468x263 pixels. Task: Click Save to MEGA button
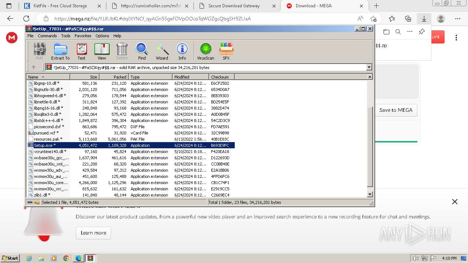coord(396,110)
